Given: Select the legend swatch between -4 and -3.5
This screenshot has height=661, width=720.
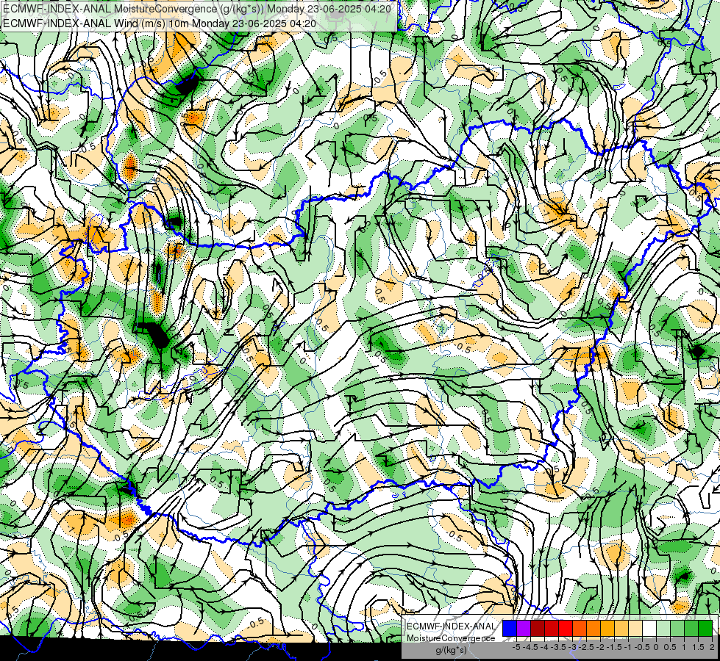Looking at the screenshot, I should (x=552, y=629).
